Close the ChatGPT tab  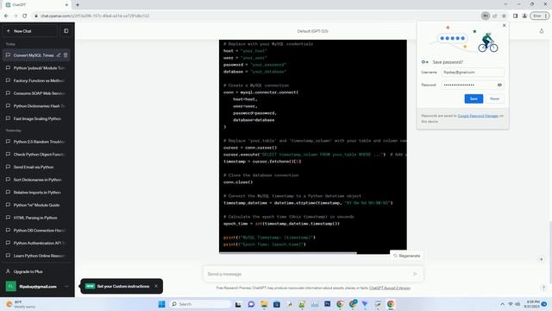66,5
